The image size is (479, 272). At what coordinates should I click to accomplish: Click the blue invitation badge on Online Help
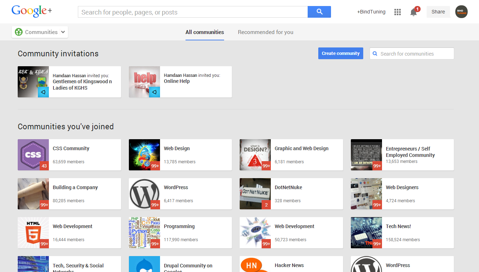pyautogui.click(x=154, y=92)
